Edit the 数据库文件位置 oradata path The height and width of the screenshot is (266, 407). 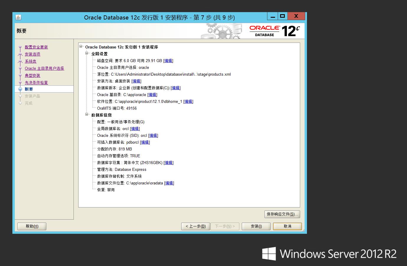tap(169, 183)
